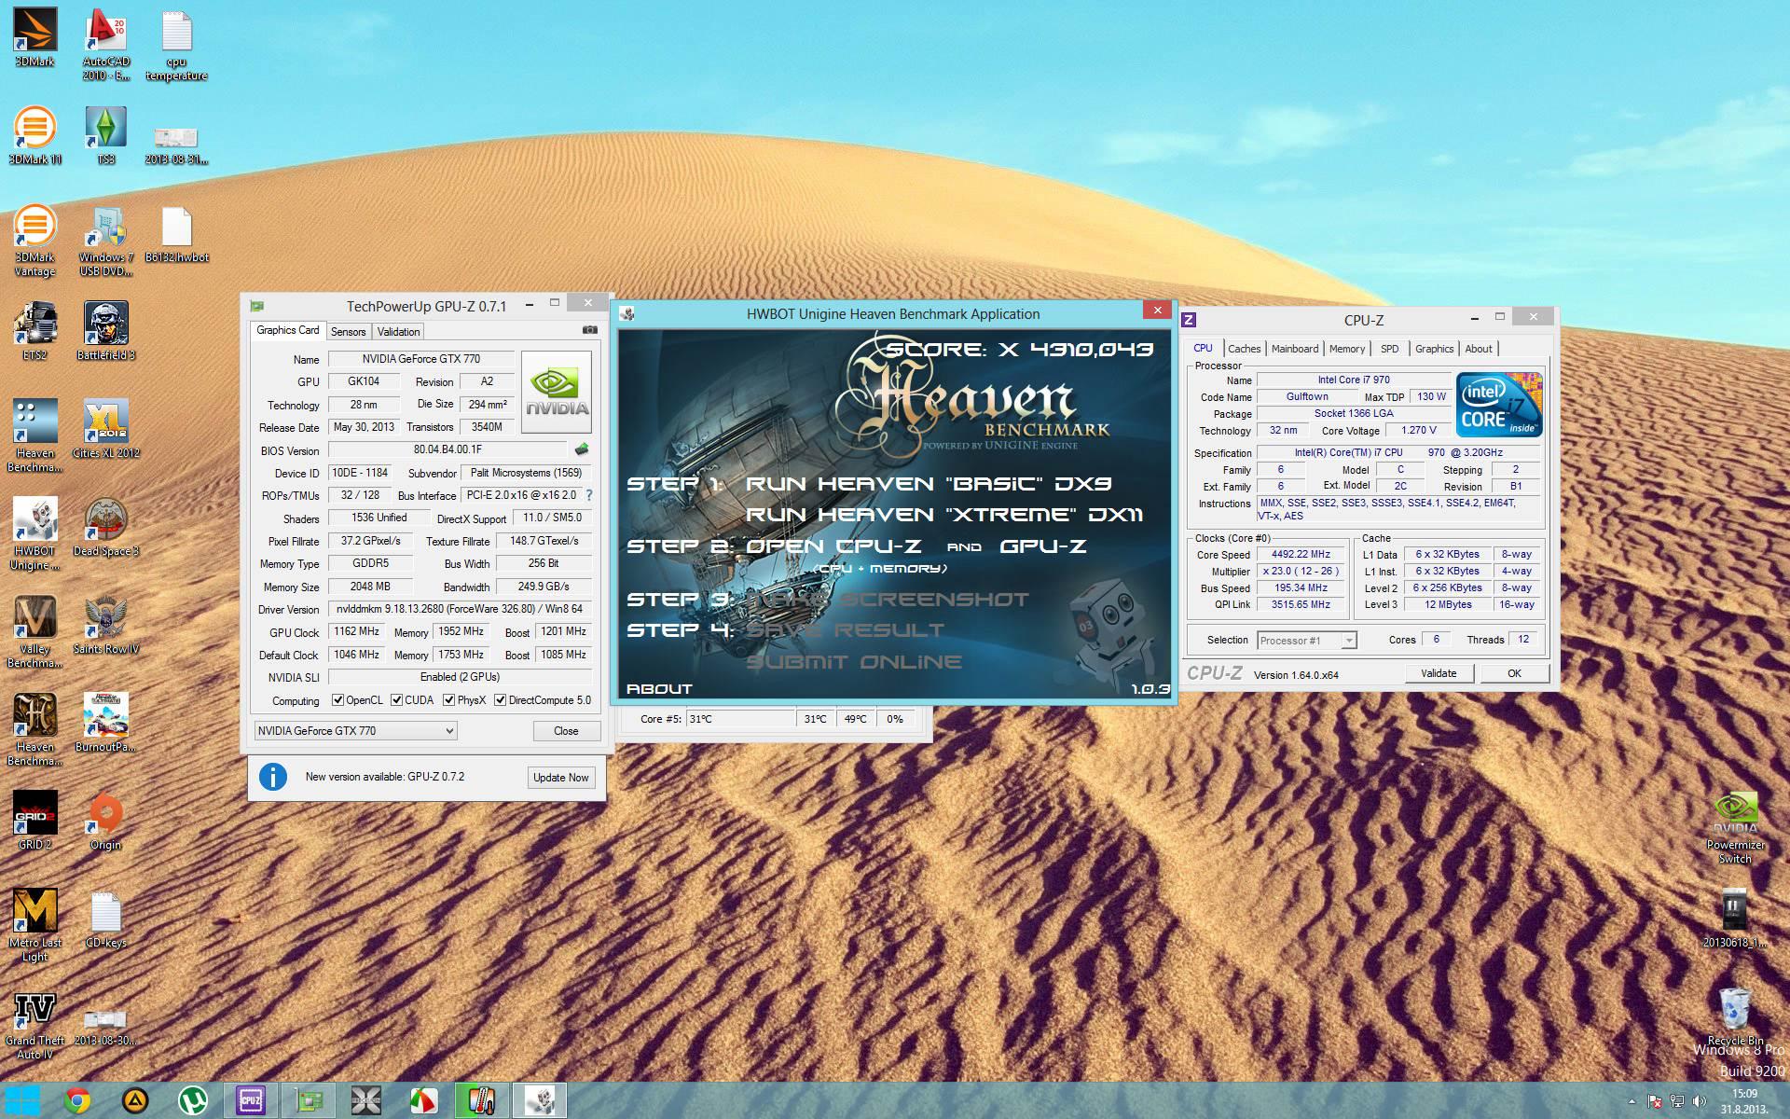Click the BIOS Version field in GPU-Z
Viewport: 1790px width, 1119px height.
[x=447, y=449]
